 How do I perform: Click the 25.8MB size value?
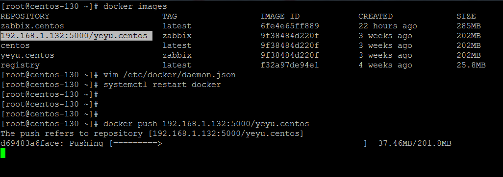pos(471,65)
